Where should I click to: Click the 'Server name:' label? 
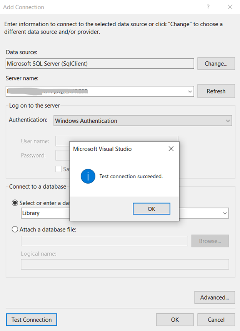[x=22, y=78]
